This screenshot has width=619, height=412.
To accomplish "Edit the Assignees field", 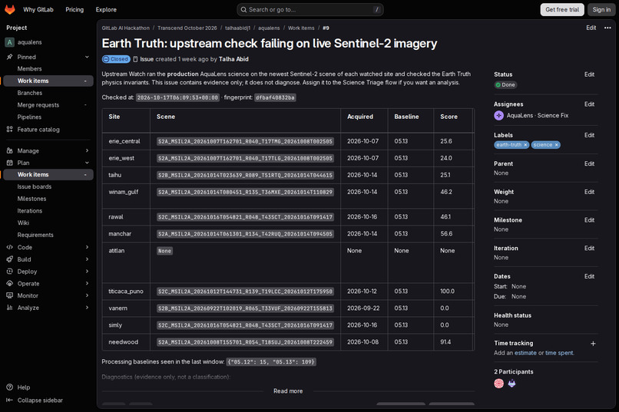I will [589, 104].
